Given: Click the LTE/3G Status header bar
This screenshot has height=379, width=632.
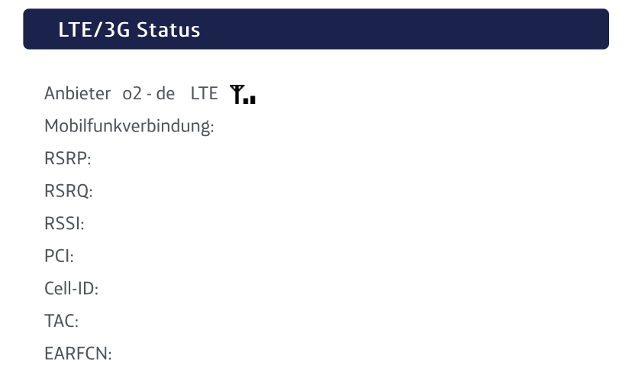Looking at the screenshot, I should 316,29.
